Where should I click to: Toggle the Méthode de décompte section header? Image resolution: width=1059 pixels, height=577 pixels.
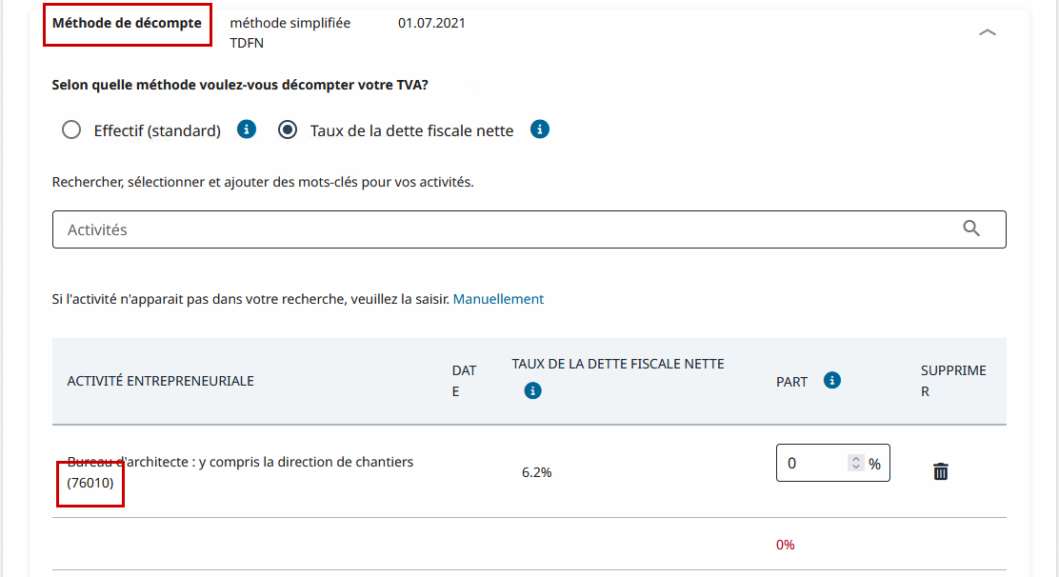click(x=127, y=23)
